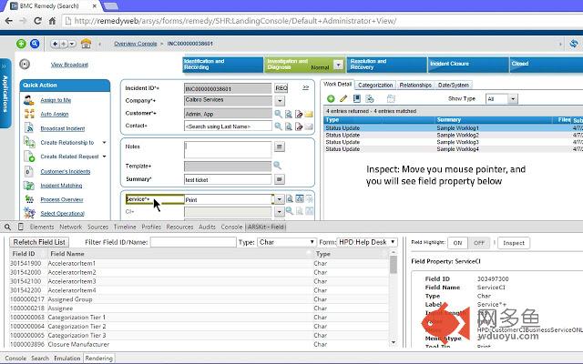Click the Summary text field
Screen dimensions: 583x364
tap(228, 179)
